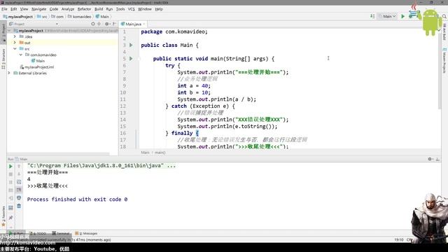This screenshot has height=252, width=448.
Task: Rerun Main in the Run panel
Action: pyautogui.click(x=10, y=167)
